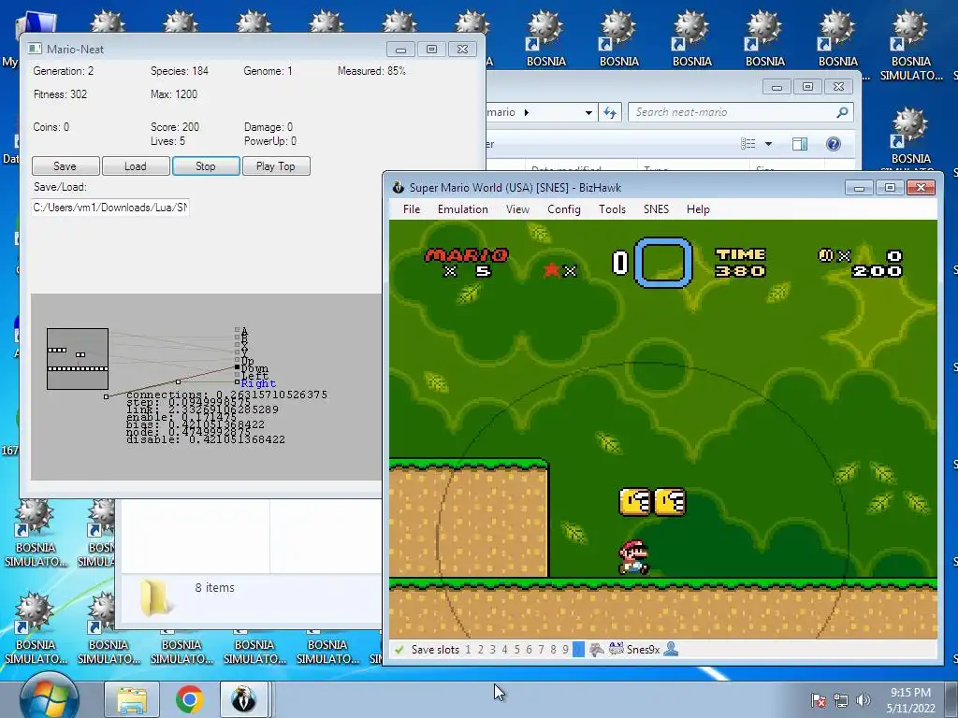
Task: Click the Load button in Mario-Neat
Action: coord(136,166)
